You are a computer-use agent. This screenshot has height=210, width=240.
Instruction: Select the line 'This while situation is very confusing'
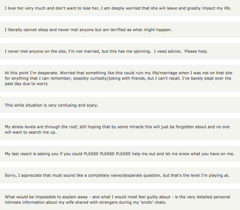[x=120, y=105]
